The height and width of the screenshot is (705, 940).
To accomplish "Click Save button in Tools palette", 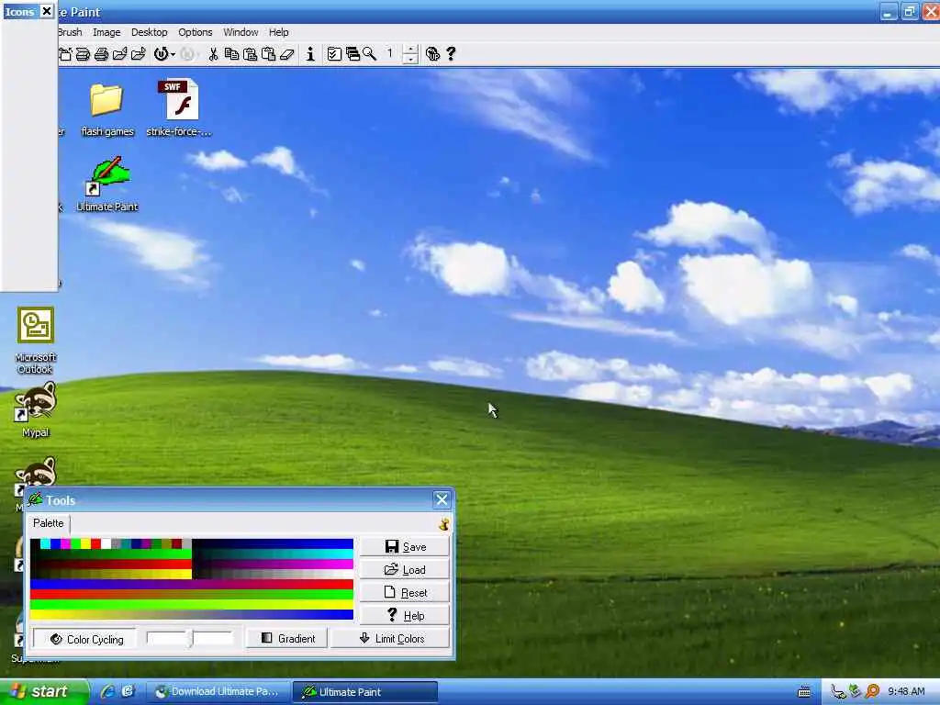I will 405,547.
